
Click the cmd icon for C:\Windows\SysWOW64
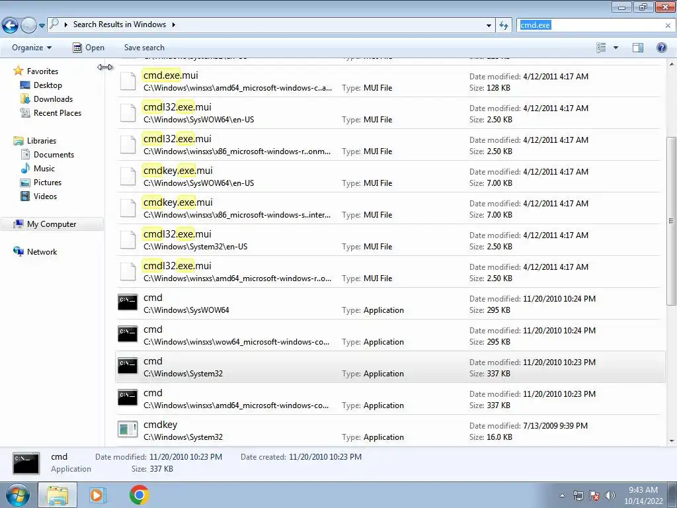coord(128,302)
